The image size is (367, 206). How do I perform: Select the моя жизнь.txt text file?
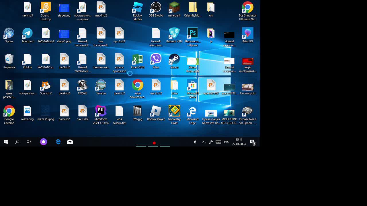click(x=119, y=115)
